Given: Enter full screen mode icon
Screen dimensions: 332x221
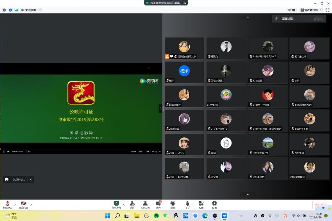Looking at the screenshot, I should 327,10.
